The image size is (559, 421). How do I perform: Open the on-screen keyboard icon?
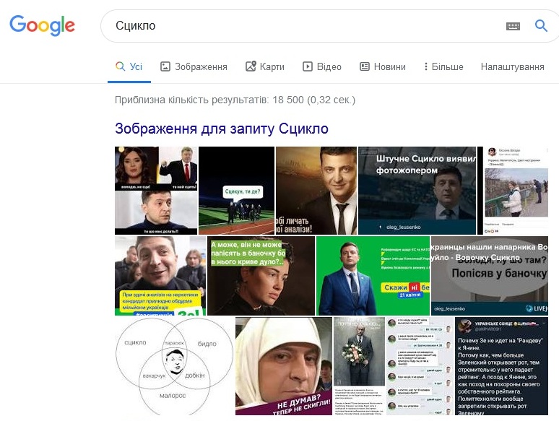[x=513, y=26]
